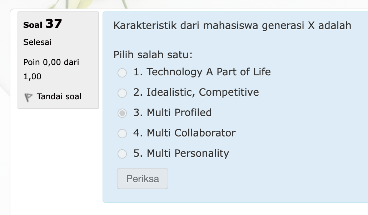
Task: Click the Selesai status text
Action: tap(37, 42)
